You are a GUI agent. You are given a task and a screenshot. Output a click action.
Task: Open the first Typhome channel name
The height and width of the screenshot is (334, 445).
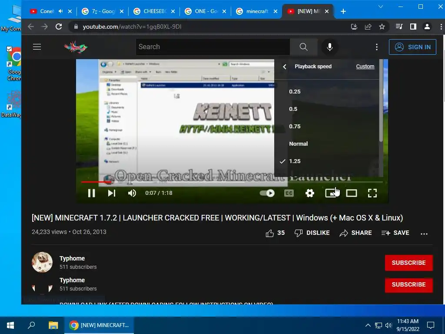(x=72, y=258)
